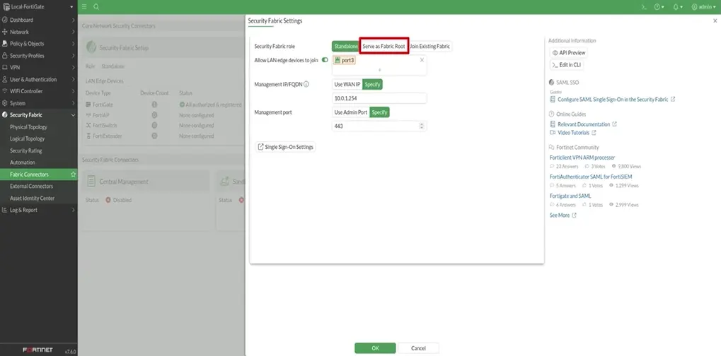Screen dimensions: 721x356
Task: Click Management IP/FQDN info icon
Action: point(306,85)
